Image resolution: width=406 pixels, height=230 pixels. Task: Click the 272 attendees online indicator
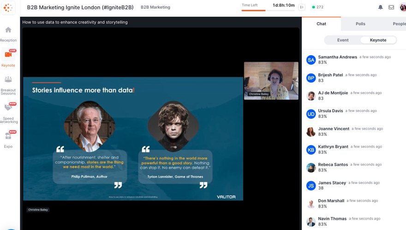coord(317,7)
